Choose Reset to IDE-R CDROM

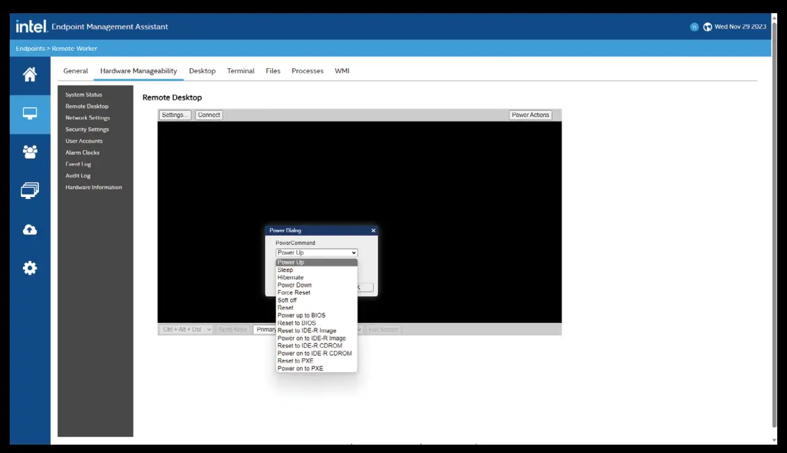[x=316, y=346]
